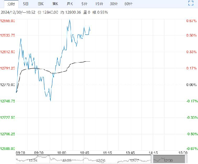Viewport: 198px width, 164px height.
Task: Click the right end of the black average line
Action: tap(90, 61)
